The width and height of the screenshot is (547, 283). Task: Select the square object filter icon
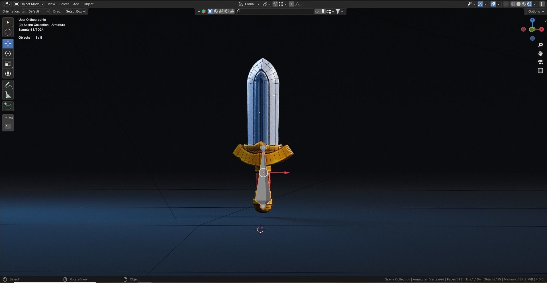point(210,11)
